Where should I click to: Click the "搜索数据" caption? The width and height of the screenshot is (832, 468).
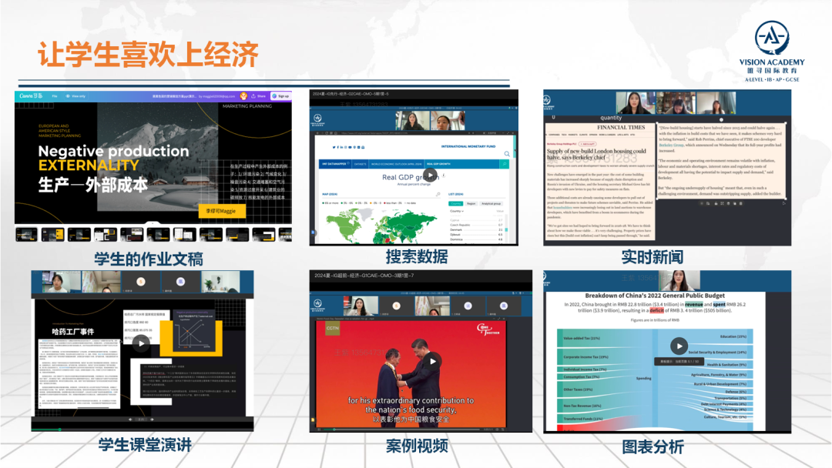click(x=417, y=257)
